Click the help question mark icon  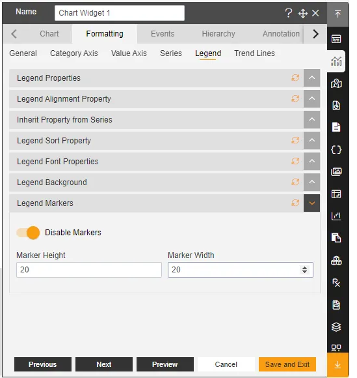click(288, 13)
